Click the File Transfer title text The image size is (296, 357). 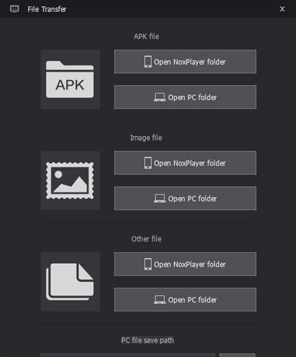pyautogui.click(x=47, y=9)
